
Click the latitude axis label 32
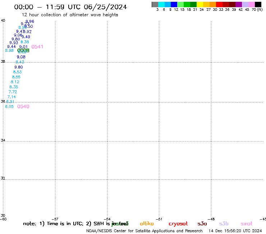(3, 178)
